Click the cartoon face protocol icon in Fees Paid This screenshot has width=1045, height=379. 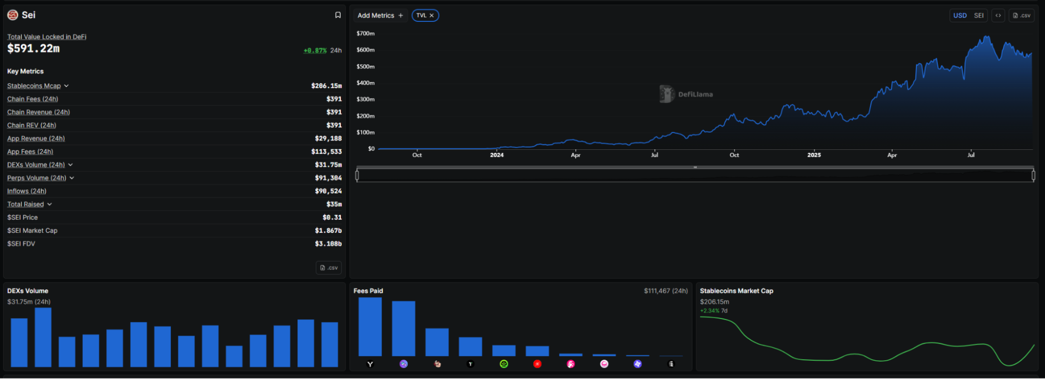437,364
